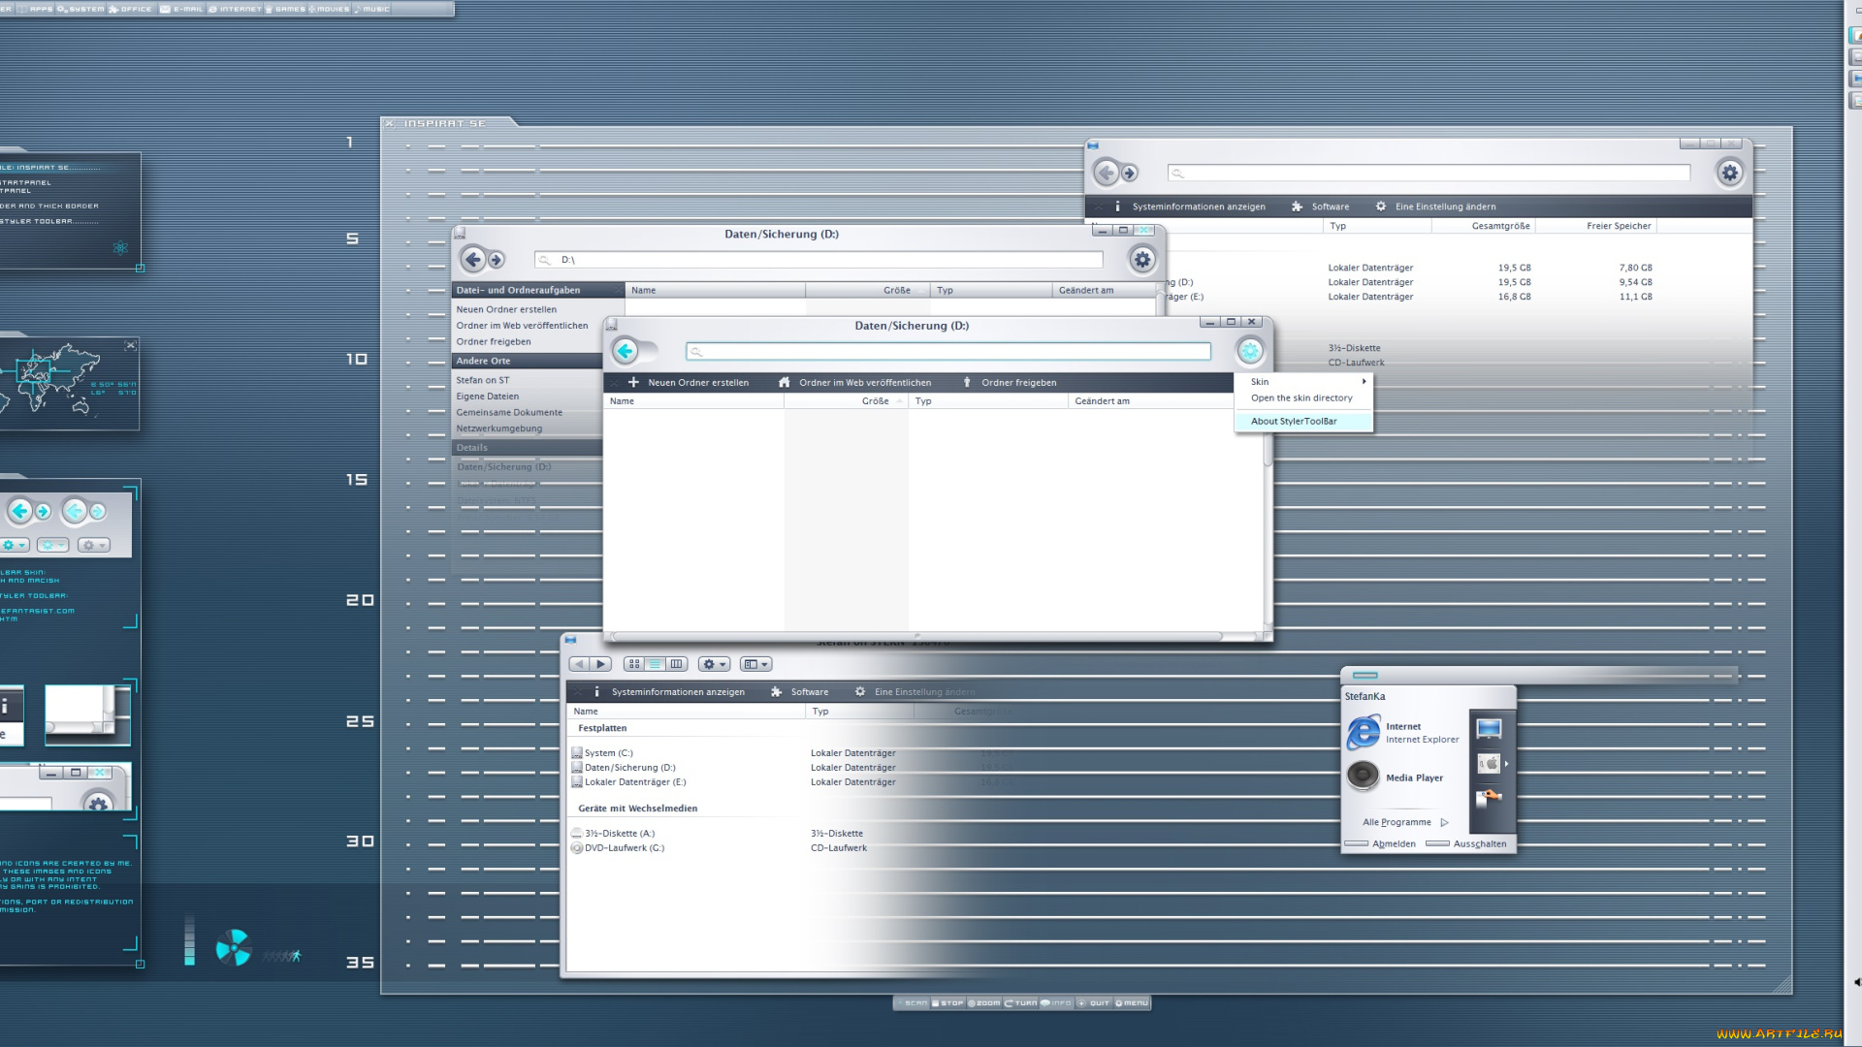Image resolution: width=1862 pixels, height=1047 pixels.
Task: Click the horizontal scrollbar in front window
Action: (x=916, y=637)
